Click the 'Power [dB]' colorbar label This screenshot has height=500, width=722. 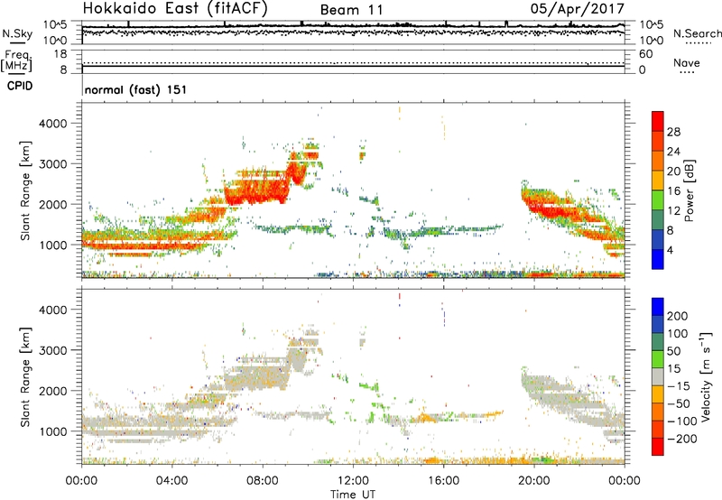click(689, 190)
